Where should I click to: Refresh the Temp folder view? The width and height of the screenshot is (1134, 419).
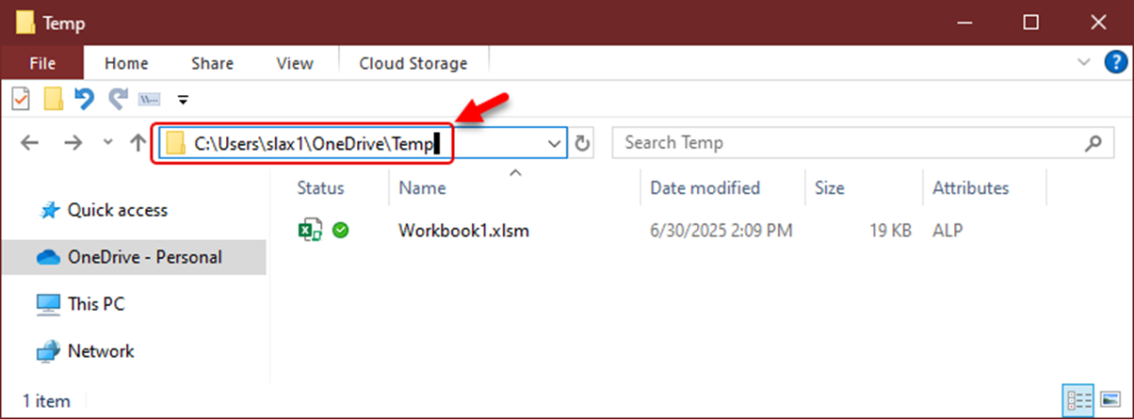[x=583, y=143]
